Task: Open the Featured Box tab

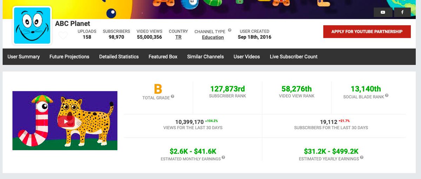Action: point(163,57)
